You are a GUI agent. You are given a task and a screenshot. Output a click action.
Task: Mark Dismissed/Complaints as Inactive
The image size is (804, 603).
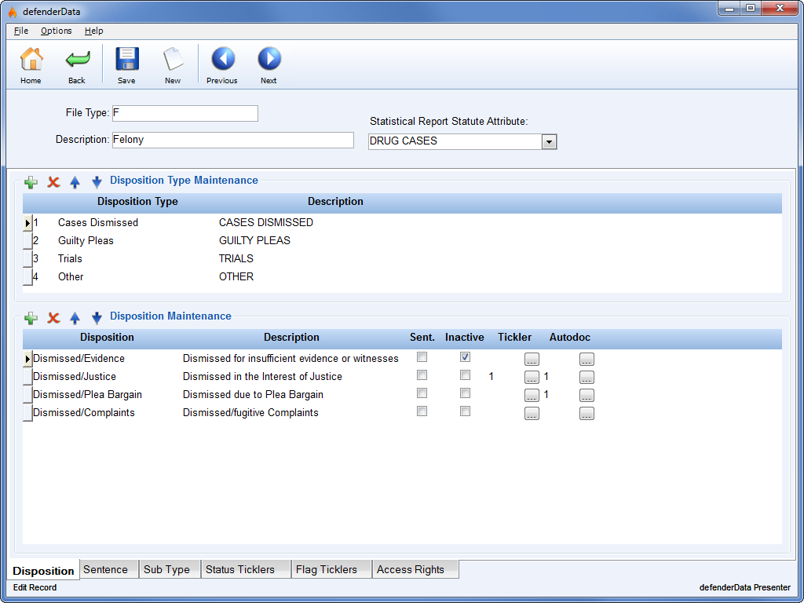point(465,411)
